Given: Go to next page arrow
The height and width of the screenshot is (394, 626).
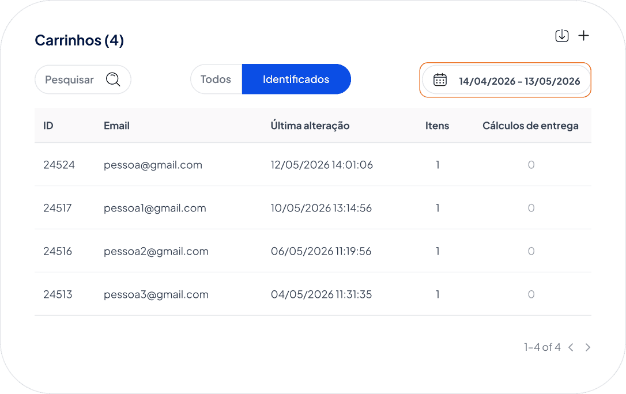Looking at the screenshot, I should pos(588,347).
